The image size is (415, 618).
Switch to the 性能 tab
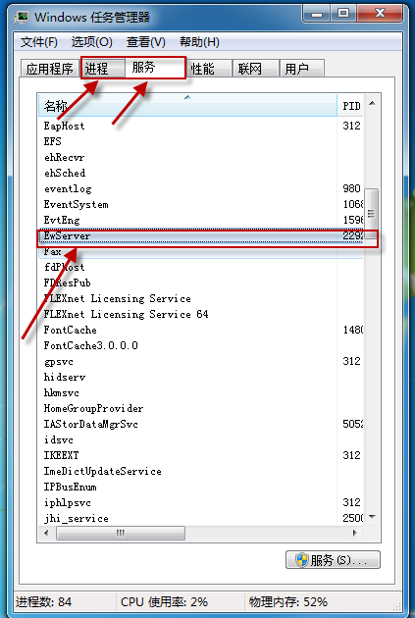pos(208,69)
